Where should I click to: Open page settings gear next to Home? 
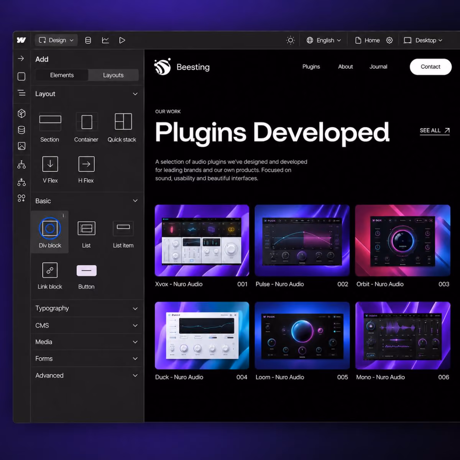pos(389,40)
